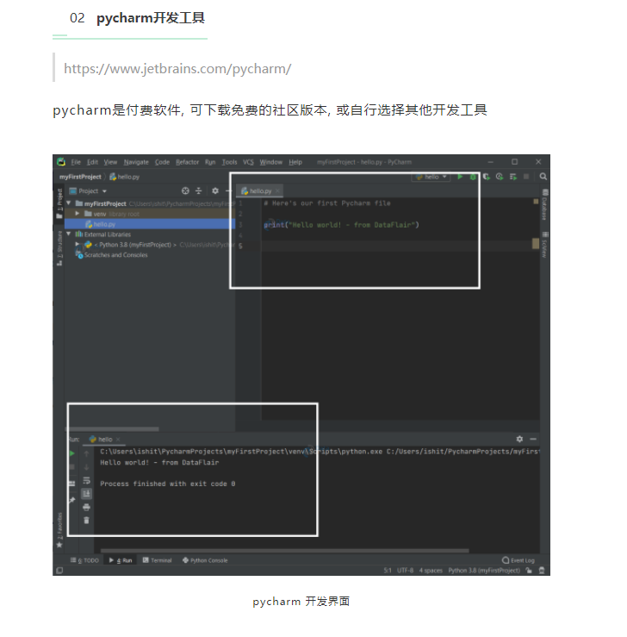Collapse External Libraries node

point(69,234)
